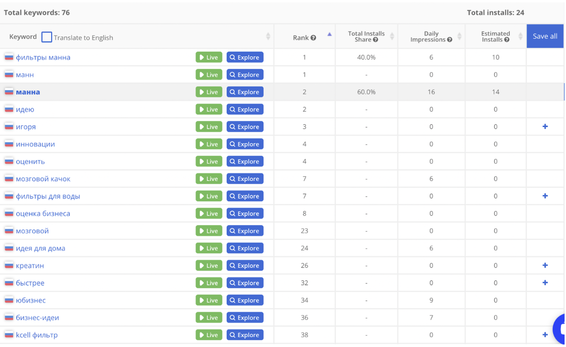The width and height of the screenshot is (566, 347).
Task: Open keyword link инновации
Action: point(35,144)
